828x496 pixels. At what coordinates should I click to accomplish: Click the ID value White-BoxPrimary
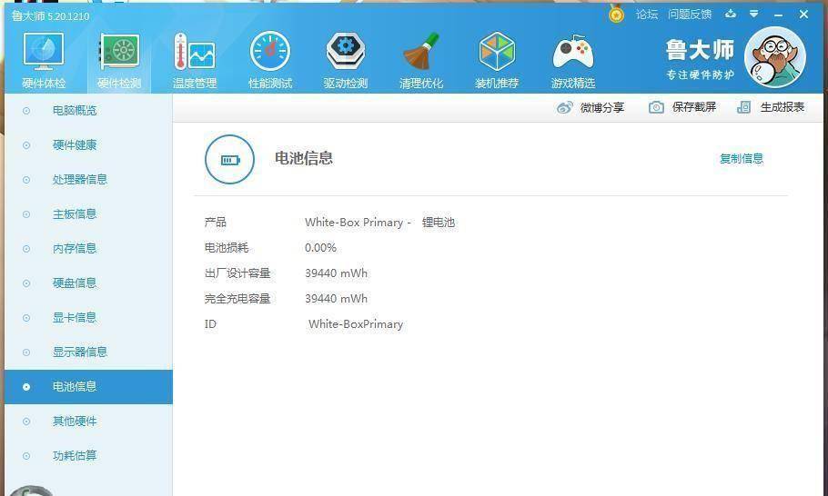(356, 324)
